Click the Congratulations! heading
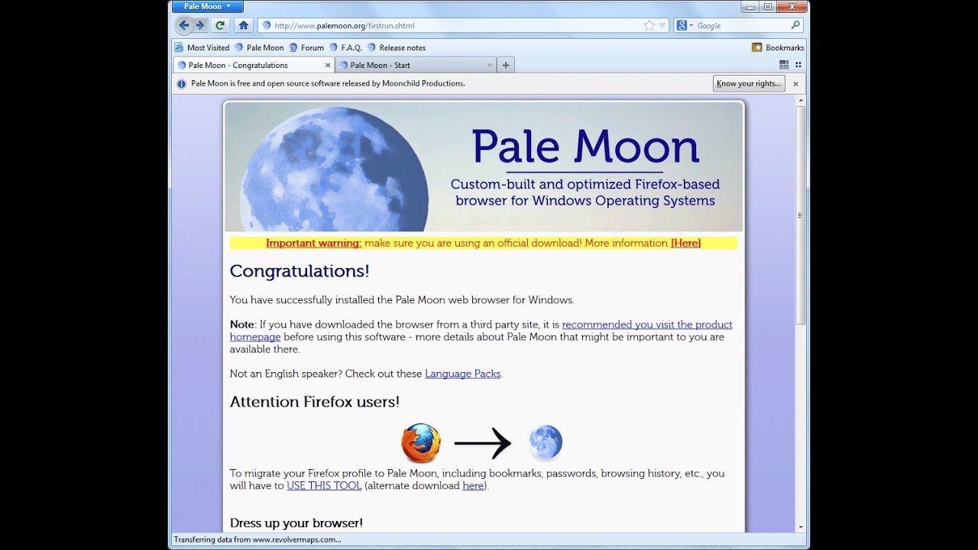The image size is (978, 550). coord(300,271)
